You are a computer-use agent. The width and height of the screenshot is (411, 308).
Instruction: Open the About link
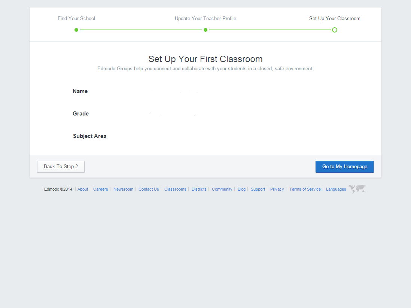pyautogui.click(x=83, y=189)
